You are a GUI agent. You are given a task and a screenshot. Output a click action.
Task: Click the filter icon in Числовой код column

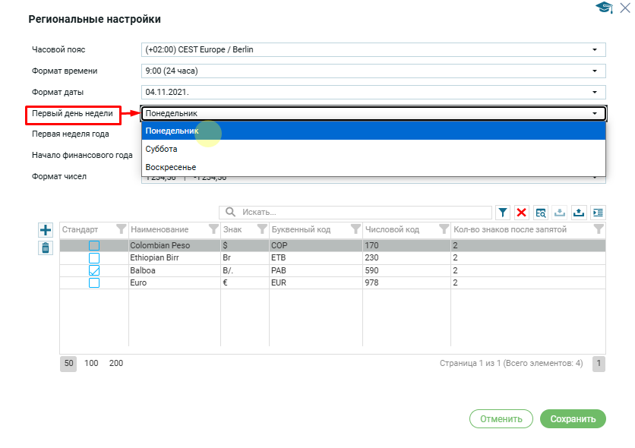click(442, 229)
